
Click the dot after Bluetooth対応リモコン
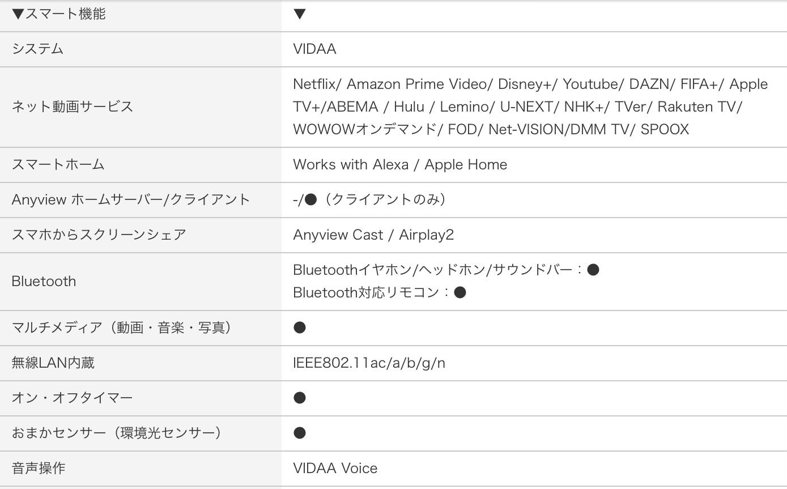[460, 292]
